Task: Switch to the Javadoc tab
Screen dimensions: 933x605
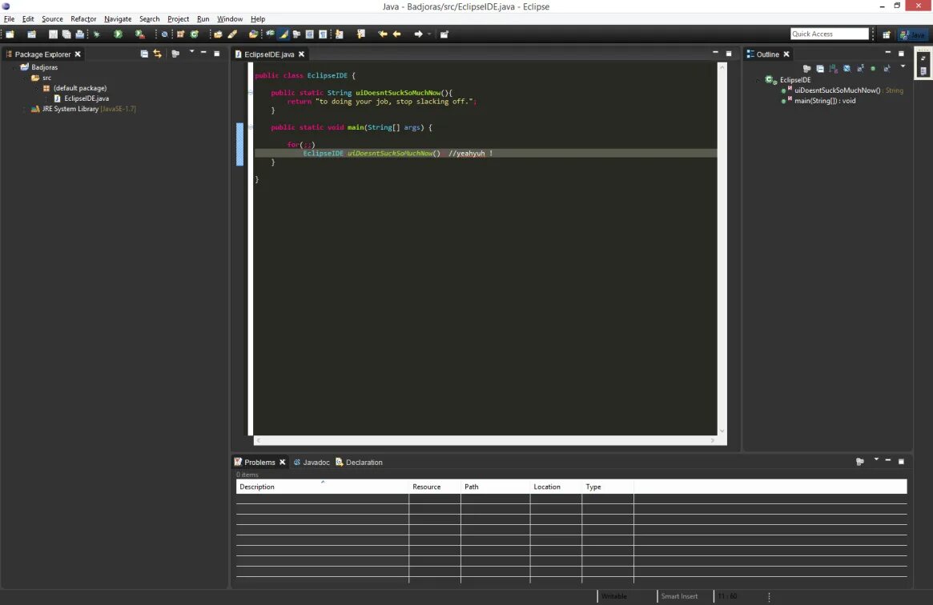Action: point(312,463)
